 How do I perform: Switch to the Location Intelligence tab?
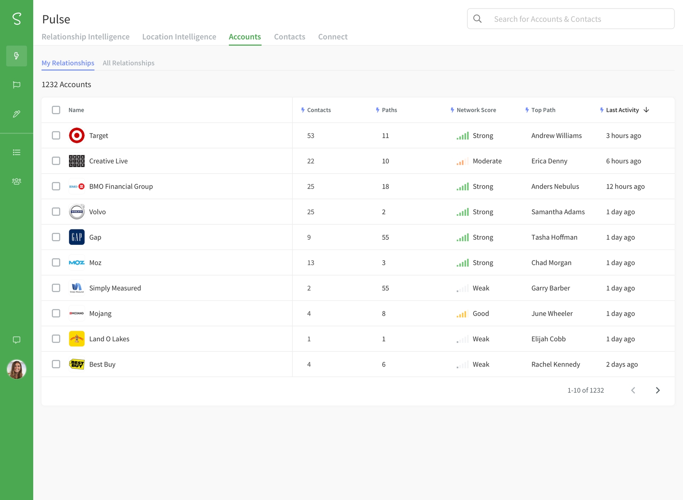179,37
